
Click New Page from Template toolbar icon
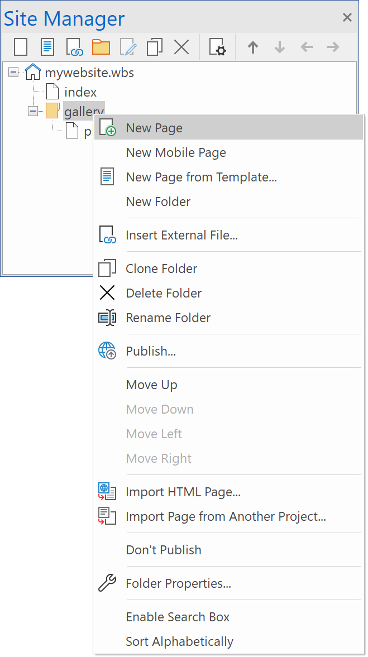click(47, 47)
